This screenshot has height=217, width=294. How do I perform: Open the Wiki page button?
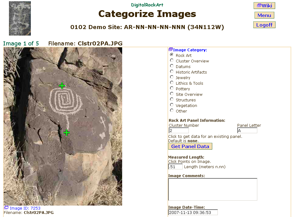(x=264, y=6)
